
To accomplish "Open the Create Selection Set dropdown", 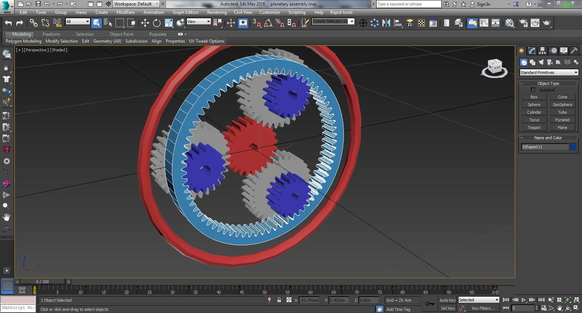I will pos(333,21).
